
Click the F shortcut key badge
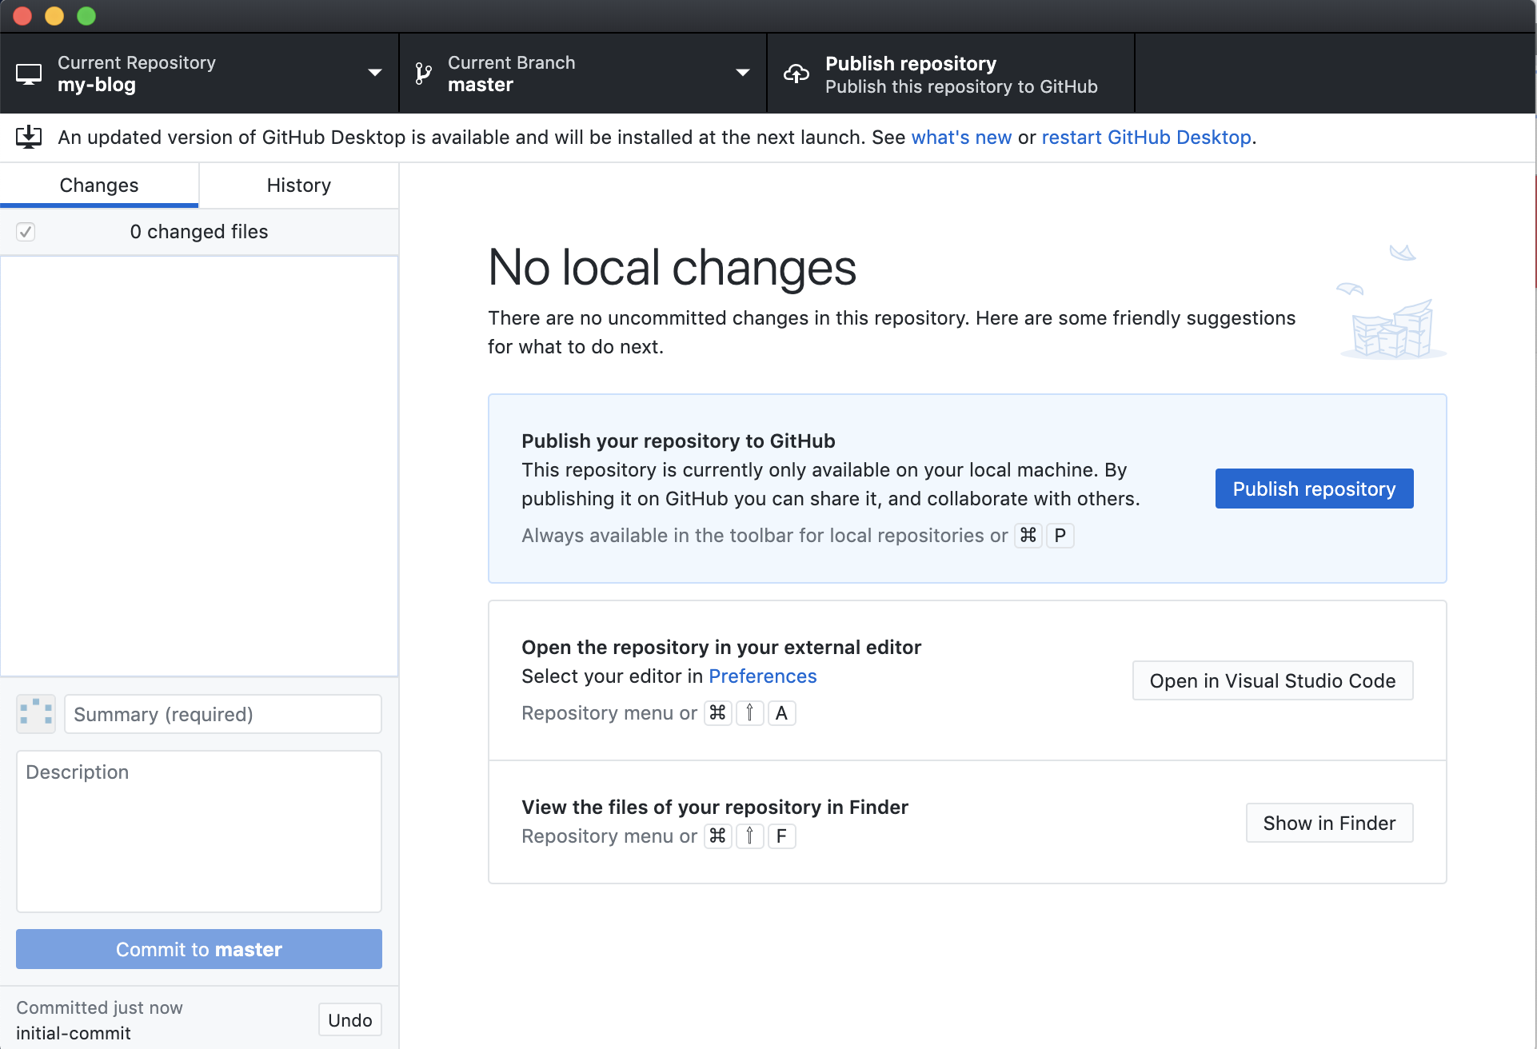(781, 836)
